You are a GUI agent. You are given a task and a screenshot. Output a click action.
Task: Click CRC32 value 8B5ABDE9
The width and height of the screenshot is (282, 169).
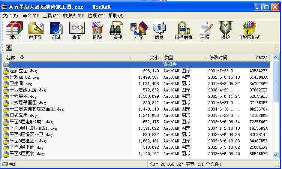pyautogui.click(x=258, y=154)
